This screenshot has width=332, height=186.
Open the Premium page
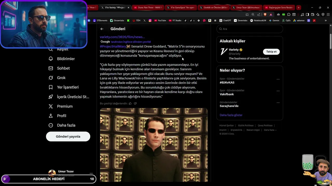click(61, 106)
